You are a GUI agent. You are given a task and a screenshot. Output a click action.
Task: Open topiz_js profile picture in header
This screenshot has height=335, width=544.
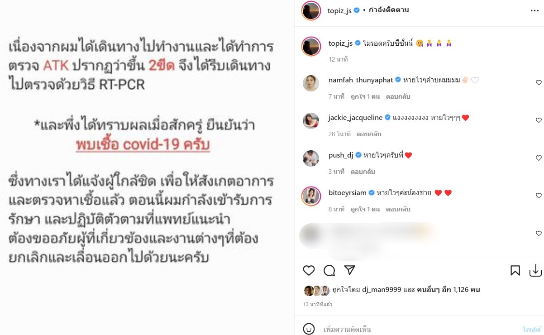[x=311, y=10]
